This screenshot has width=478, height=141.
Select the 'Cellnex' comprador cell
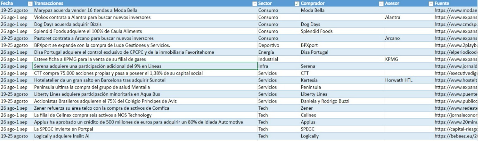(342, 115)
